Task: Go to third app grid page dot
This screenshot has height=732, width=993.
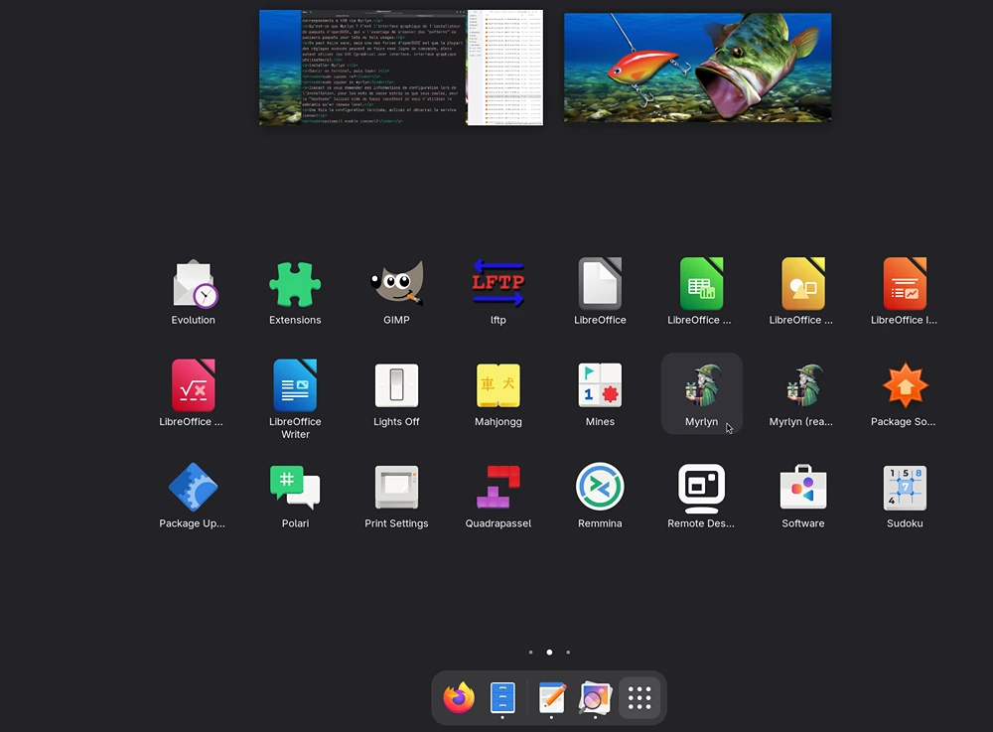Action: pos(568,653)
